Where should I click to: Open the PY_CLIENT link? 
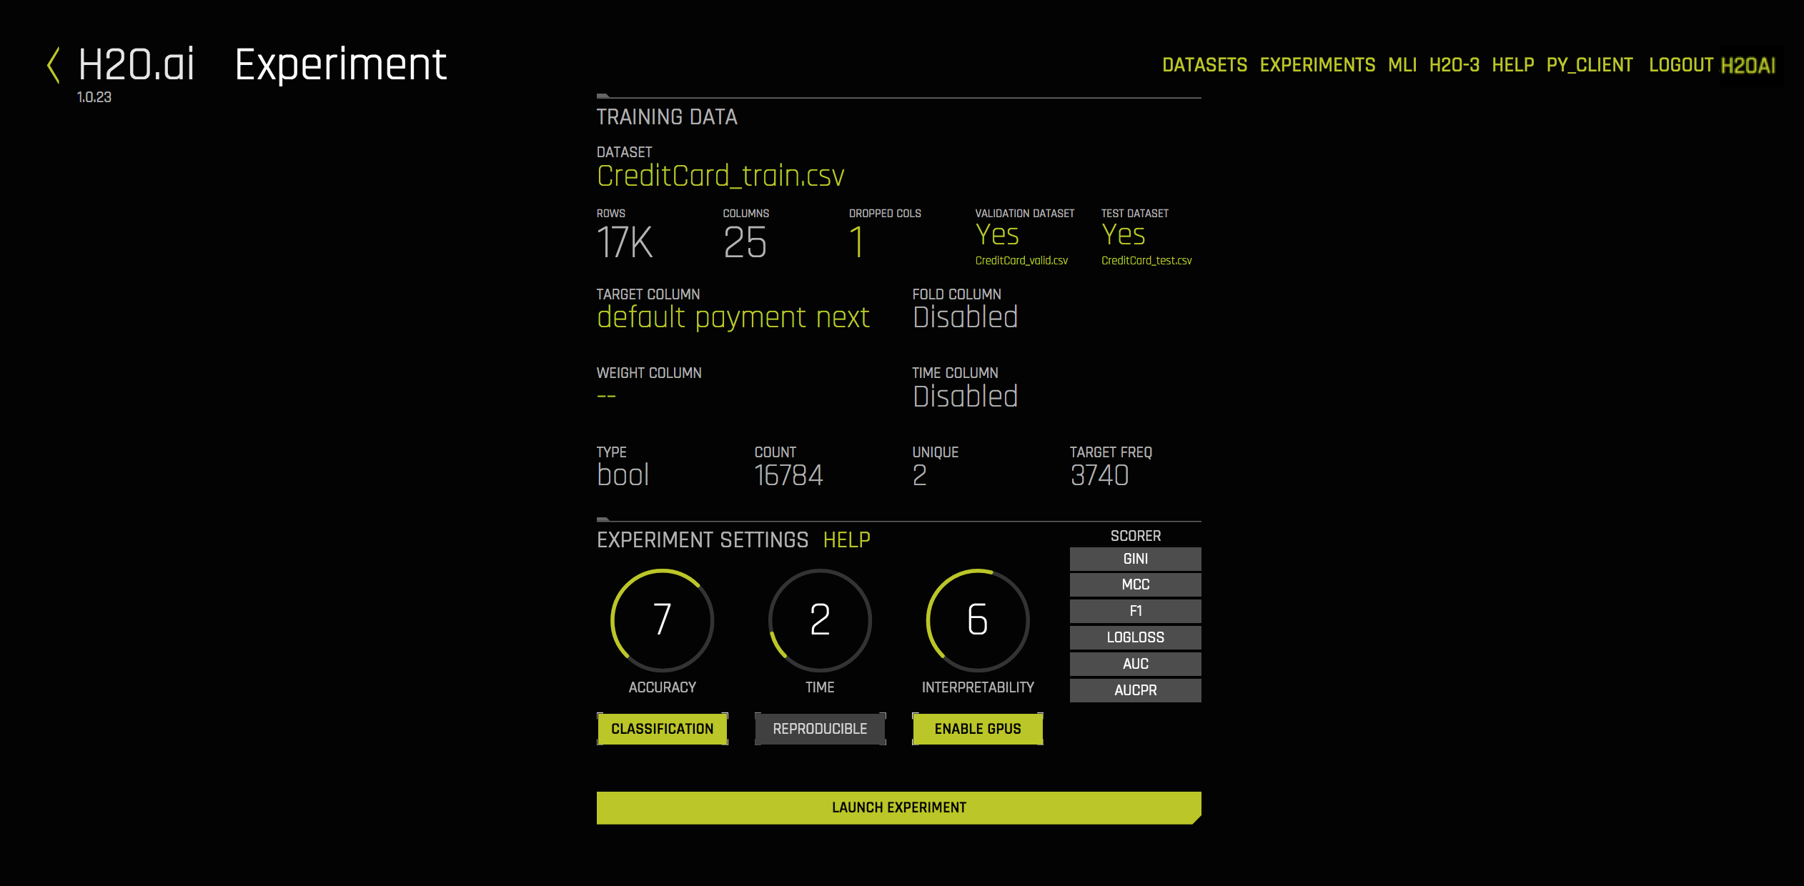(x=1589, y=65)
